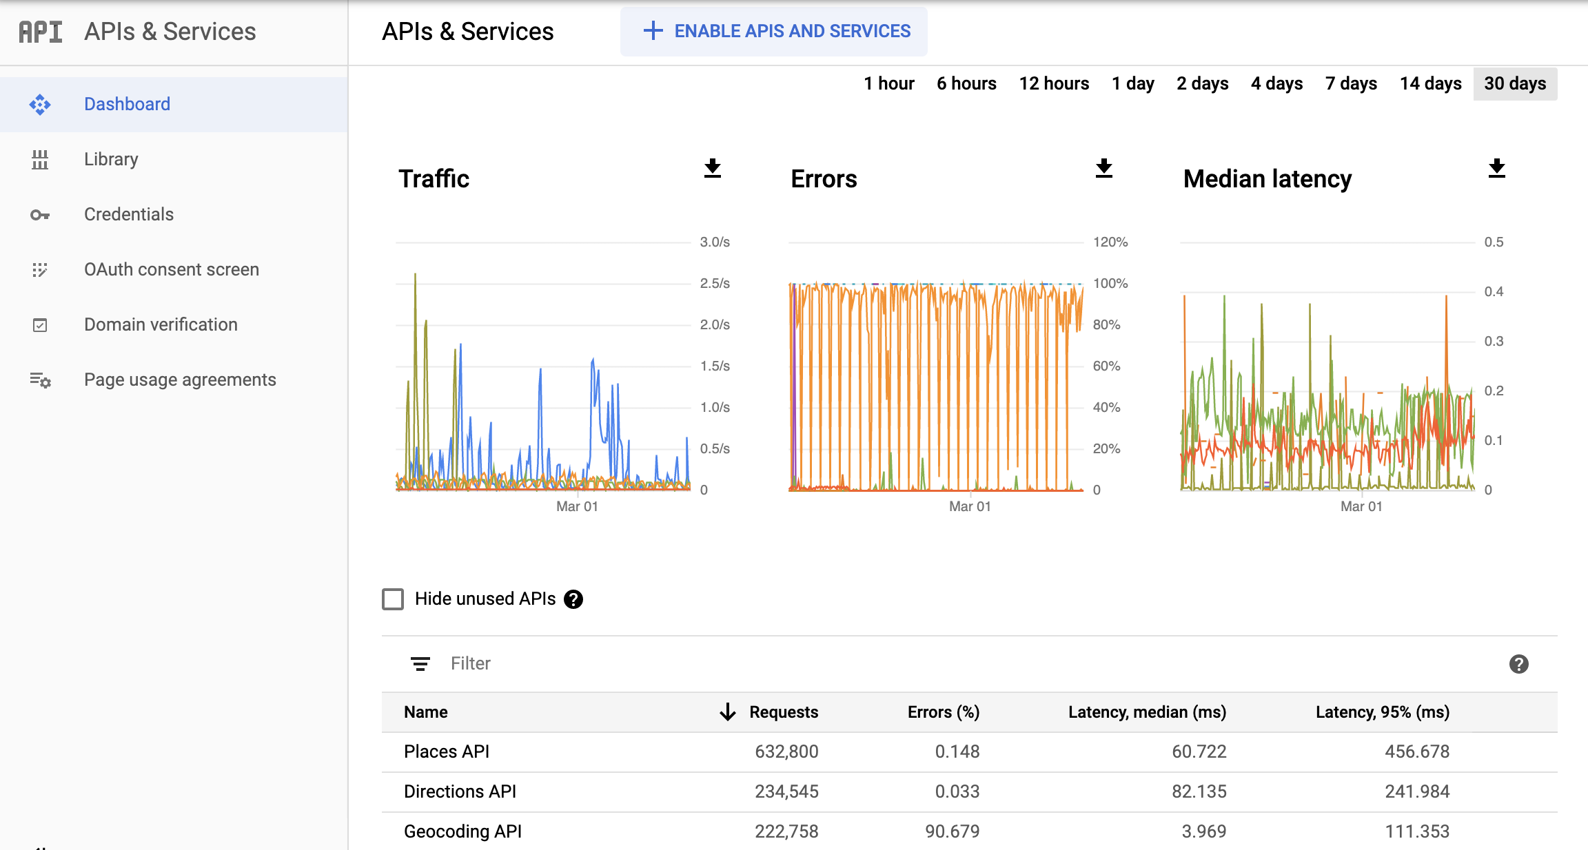The height and width of the screenshot is (850, 1588).
Task: Click Enable APIs and Services button
Action: click(x=775, y=32)
